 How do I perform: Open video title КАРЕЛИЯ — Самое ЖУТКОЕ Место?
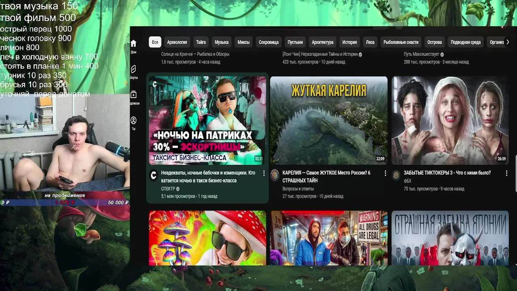[x=326, y=177]
